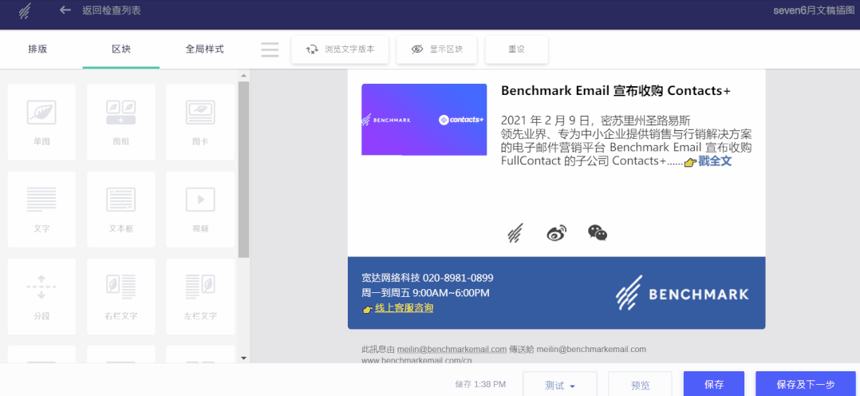Click the Benchmark logo in the top bar
Screen dimensions: 860x396
[x=24, y=10]
